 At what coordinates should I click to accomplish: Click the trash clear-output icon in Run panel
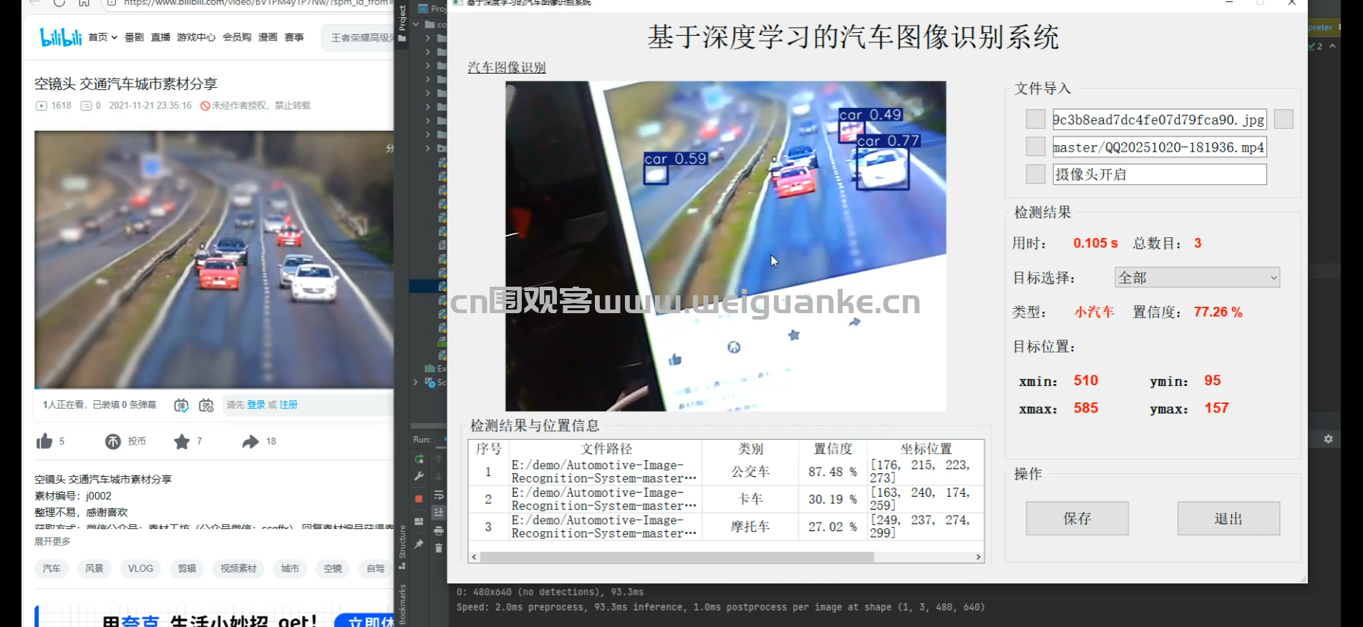pos(439,548)
